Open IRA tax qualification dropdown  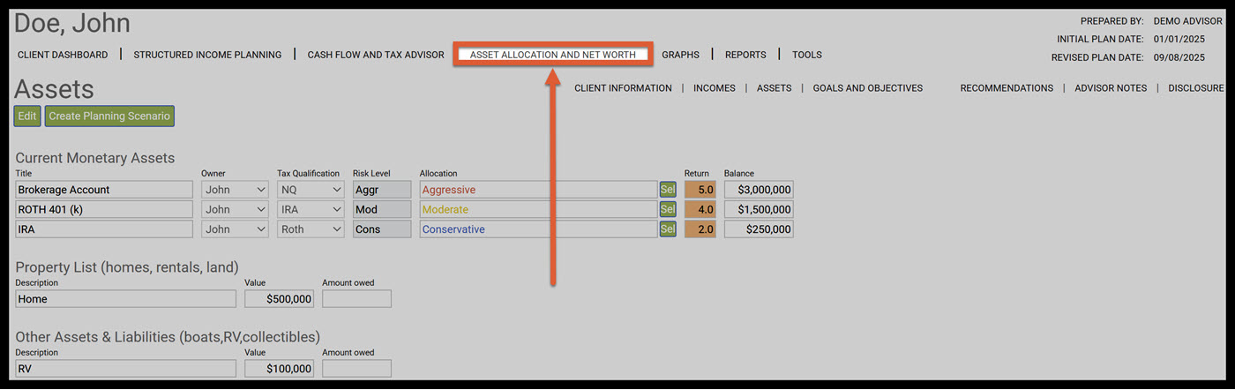coord(311,209)
